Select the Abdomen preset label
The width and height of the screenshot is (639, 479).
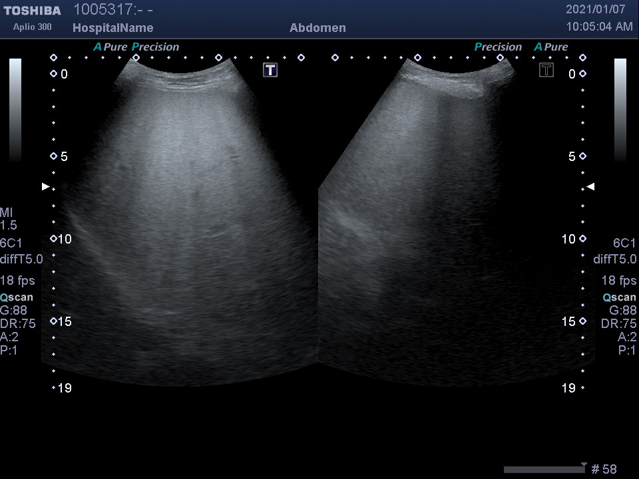click(x=318, y=28)
